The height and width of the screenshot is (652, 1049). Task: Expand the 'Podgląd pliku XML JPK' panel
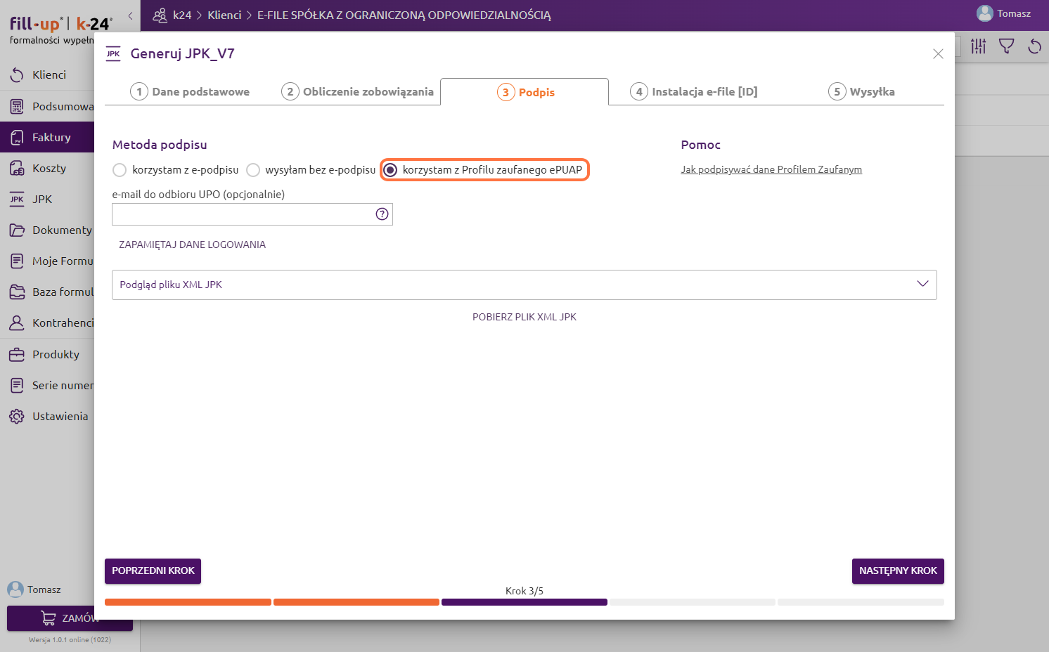click(922, 285)
